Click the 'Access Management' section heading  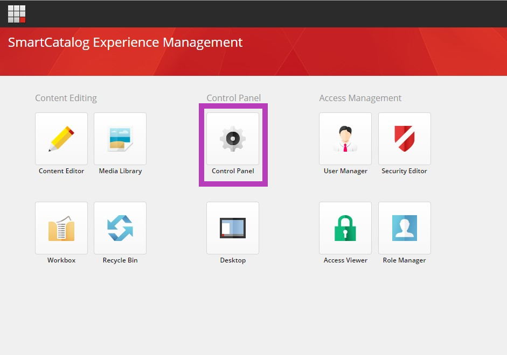pyautogui.click(x=360, y=98)
